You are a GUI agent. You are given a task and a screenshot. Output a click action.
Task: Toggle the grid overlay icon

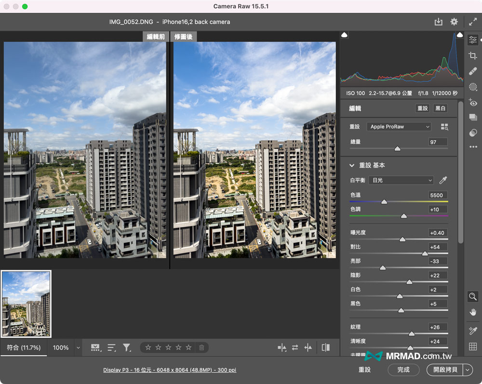tap(473, 346)
